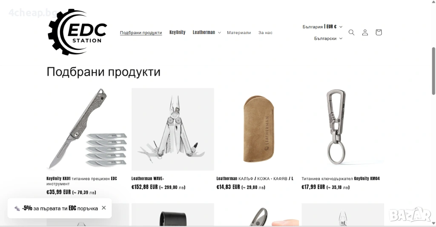Viewport: 436px width, 227px height.
Task: Open the shopping cart icon
Action: coord(379,32)
